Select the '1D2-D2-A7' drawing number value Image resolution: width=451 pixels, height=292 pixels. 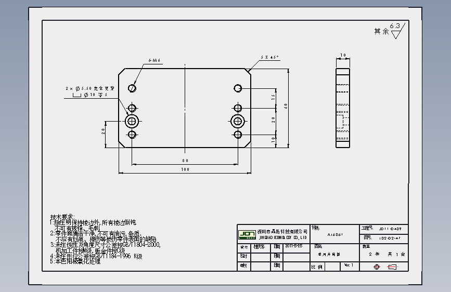(390, 238)
